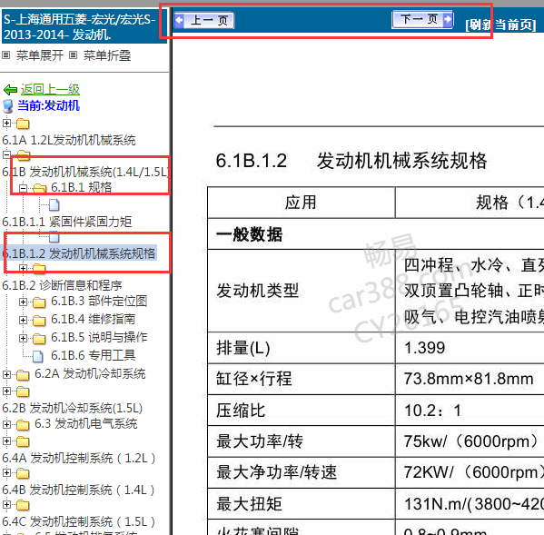
Task: Collapse 6.1B 发动机机械系统 node with minus box
Action: [x=6, y=154]
